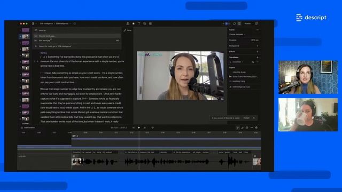The image size is (342, 192).
Task: Click the Publish button
Action: tap(247, 23)
